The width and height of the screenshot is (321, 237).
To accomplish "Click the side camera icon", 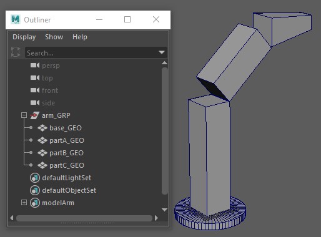I will tap(35, 103).
